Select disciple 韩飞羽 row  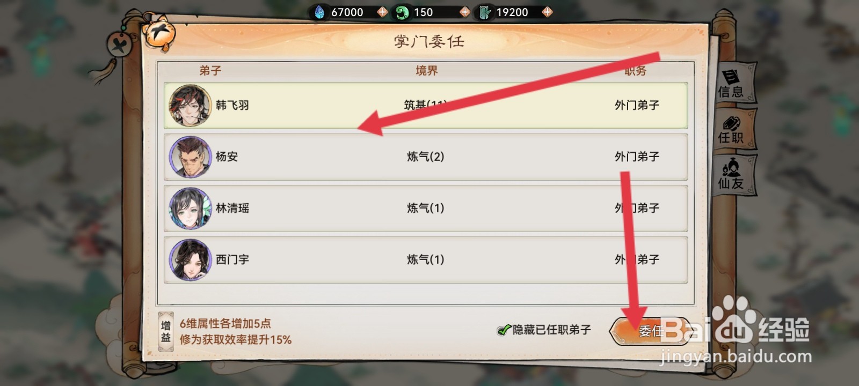(x=425, y=106)
